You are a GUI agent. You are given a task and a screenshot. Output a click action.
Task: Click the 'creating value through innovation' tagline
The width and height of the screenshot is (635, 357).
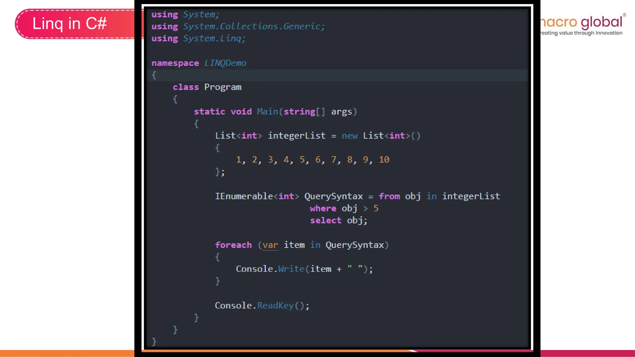coord(581,33)
